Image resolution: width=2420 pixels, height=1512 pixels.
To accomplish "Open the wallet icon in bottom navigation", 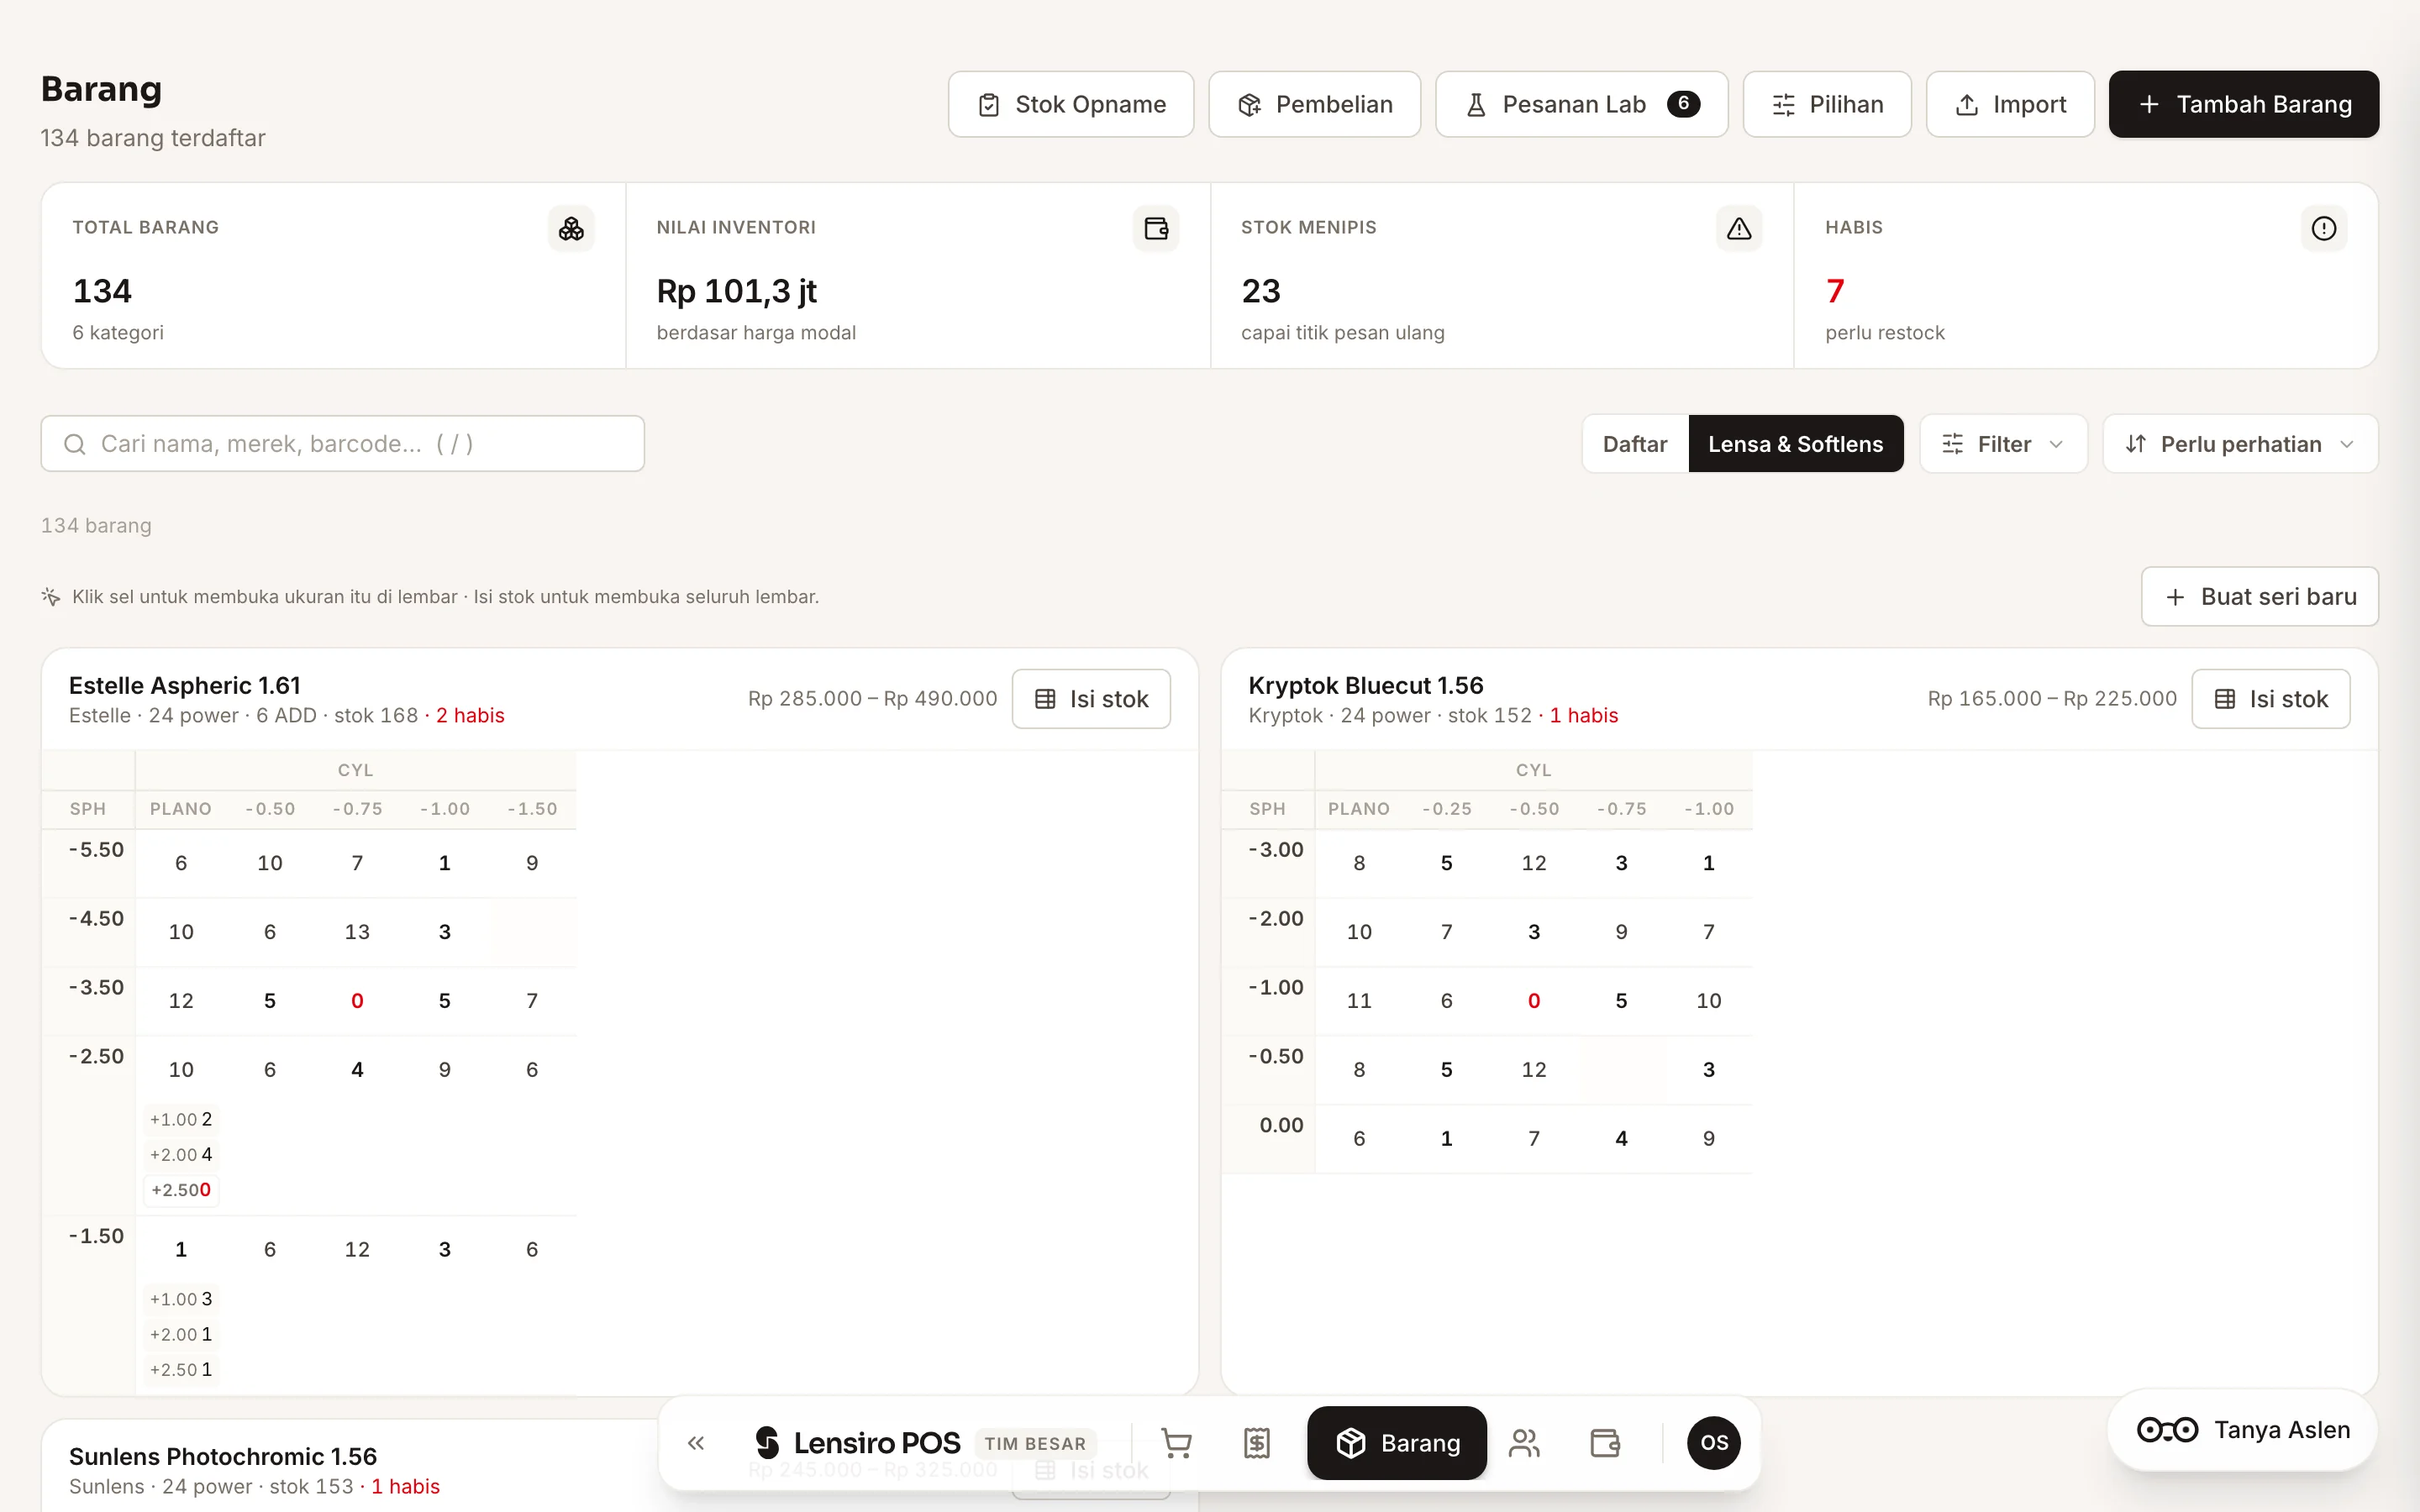I will (1605, 1443).
